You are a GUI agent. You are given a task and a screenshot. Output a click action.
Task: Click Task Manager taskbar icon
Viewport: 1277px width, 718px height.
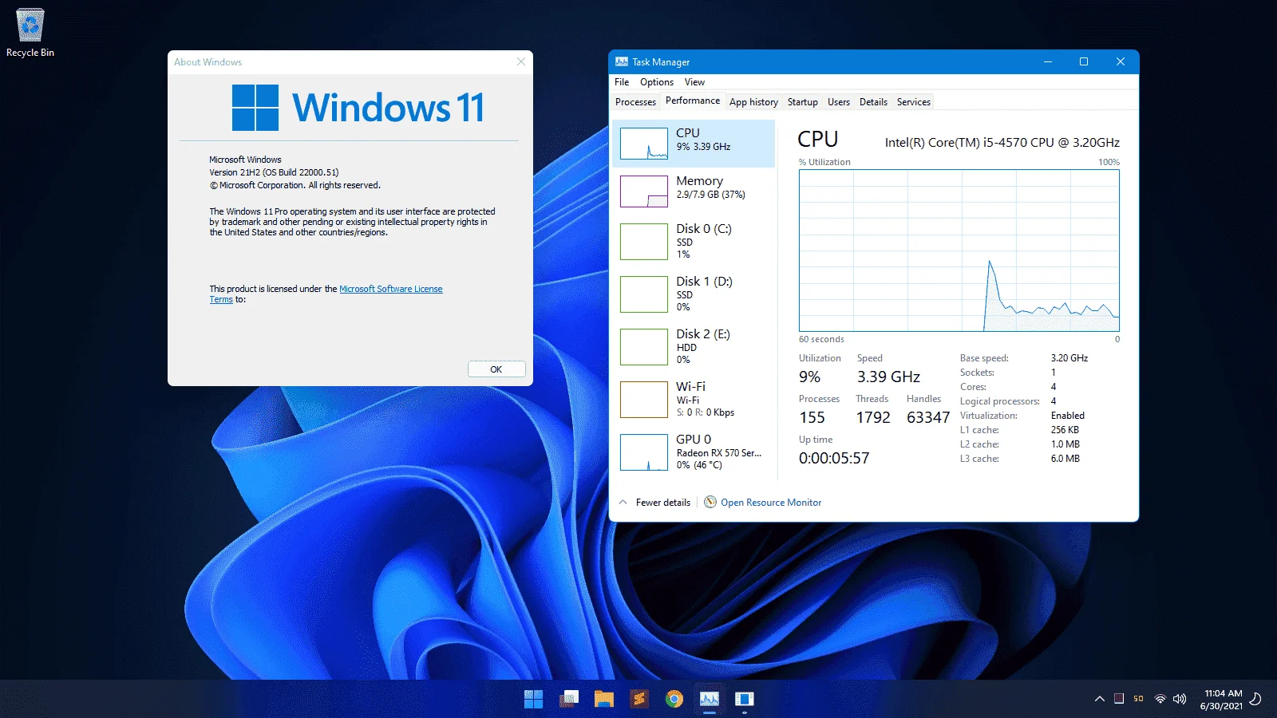(710, 700)
